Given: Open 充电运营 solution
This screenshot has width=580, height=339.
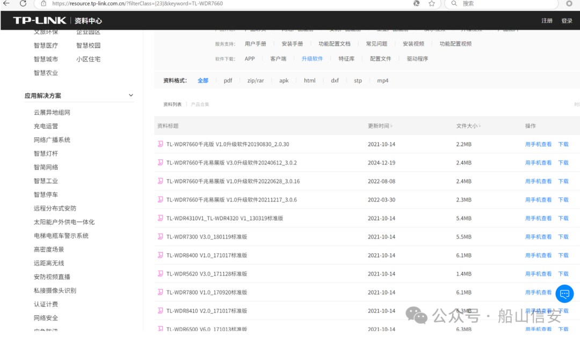Looking at the screenshot, I should (46, 126).
